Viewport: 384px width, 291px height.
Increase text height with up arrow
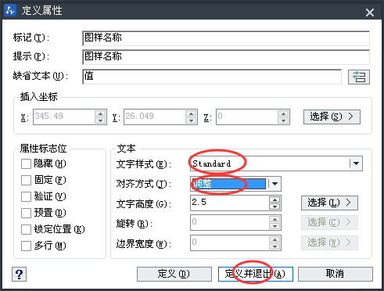[275, 199]
